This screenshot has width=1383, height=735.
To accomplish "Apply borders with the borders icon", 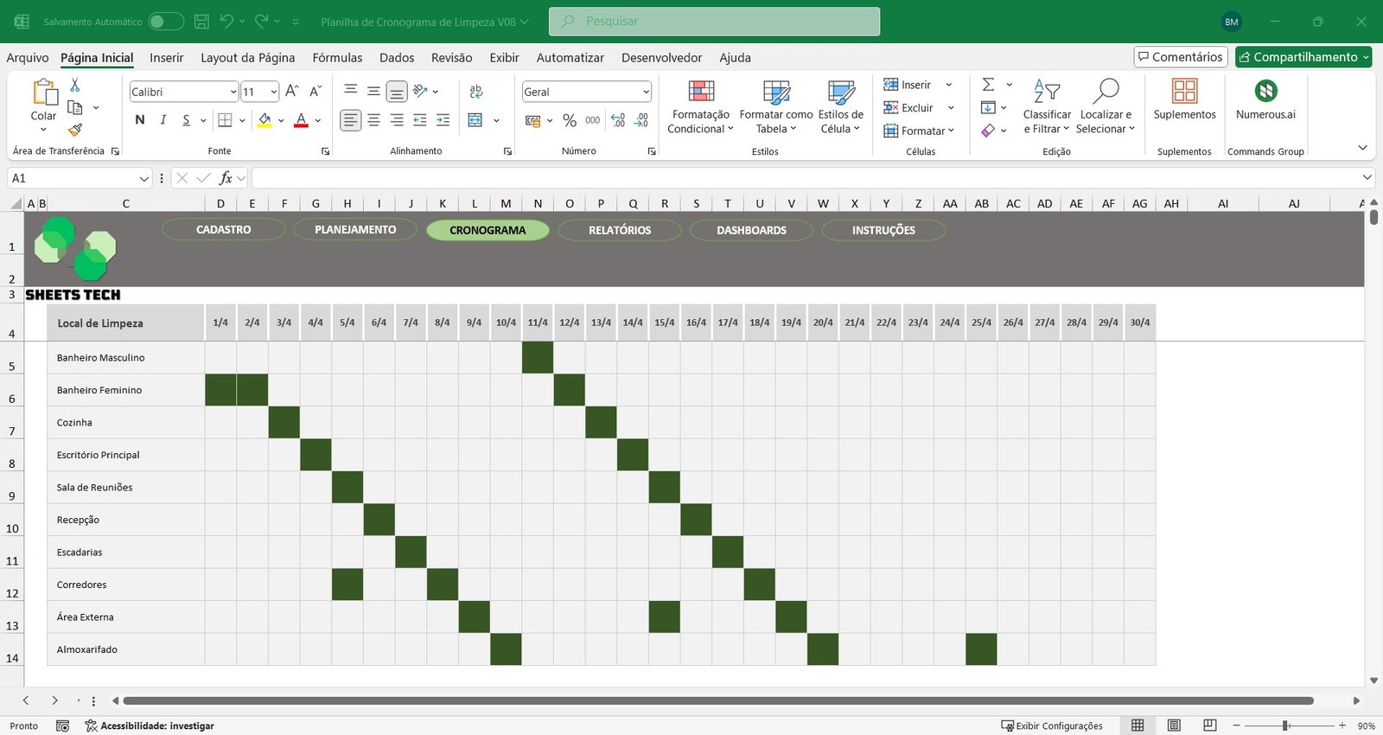I will [x=225, y=120].
